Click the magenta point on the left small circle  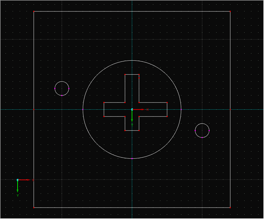pos(55,88)
